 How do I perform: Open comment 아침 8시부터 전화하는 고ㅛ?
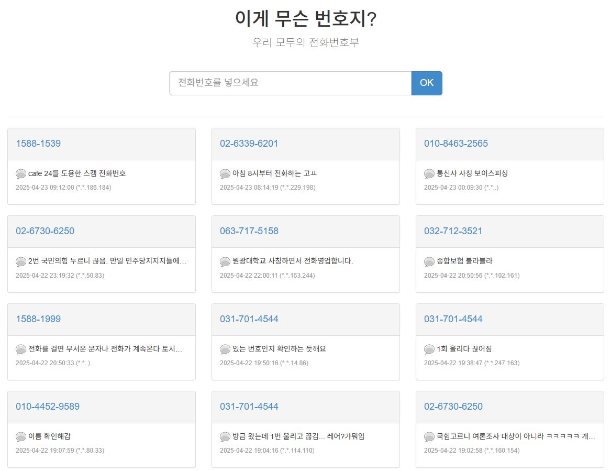[x=275, y=173]
